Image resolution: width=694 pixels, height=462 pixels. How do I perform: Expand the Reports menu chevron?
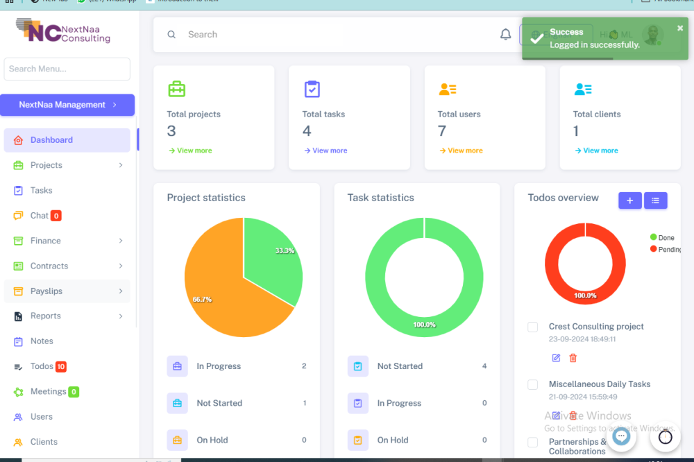point(121,316)
